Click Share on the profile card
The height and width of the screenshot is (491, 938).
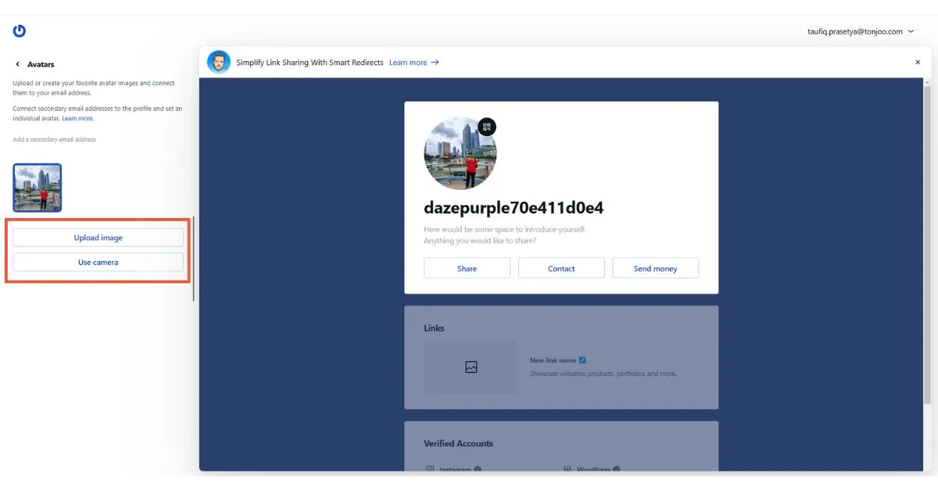coord(467,267)
